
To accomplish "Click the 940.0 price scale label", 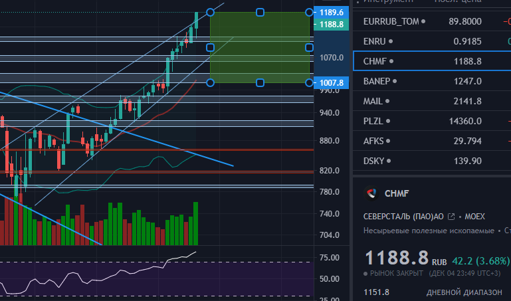I will click(329, 113).
